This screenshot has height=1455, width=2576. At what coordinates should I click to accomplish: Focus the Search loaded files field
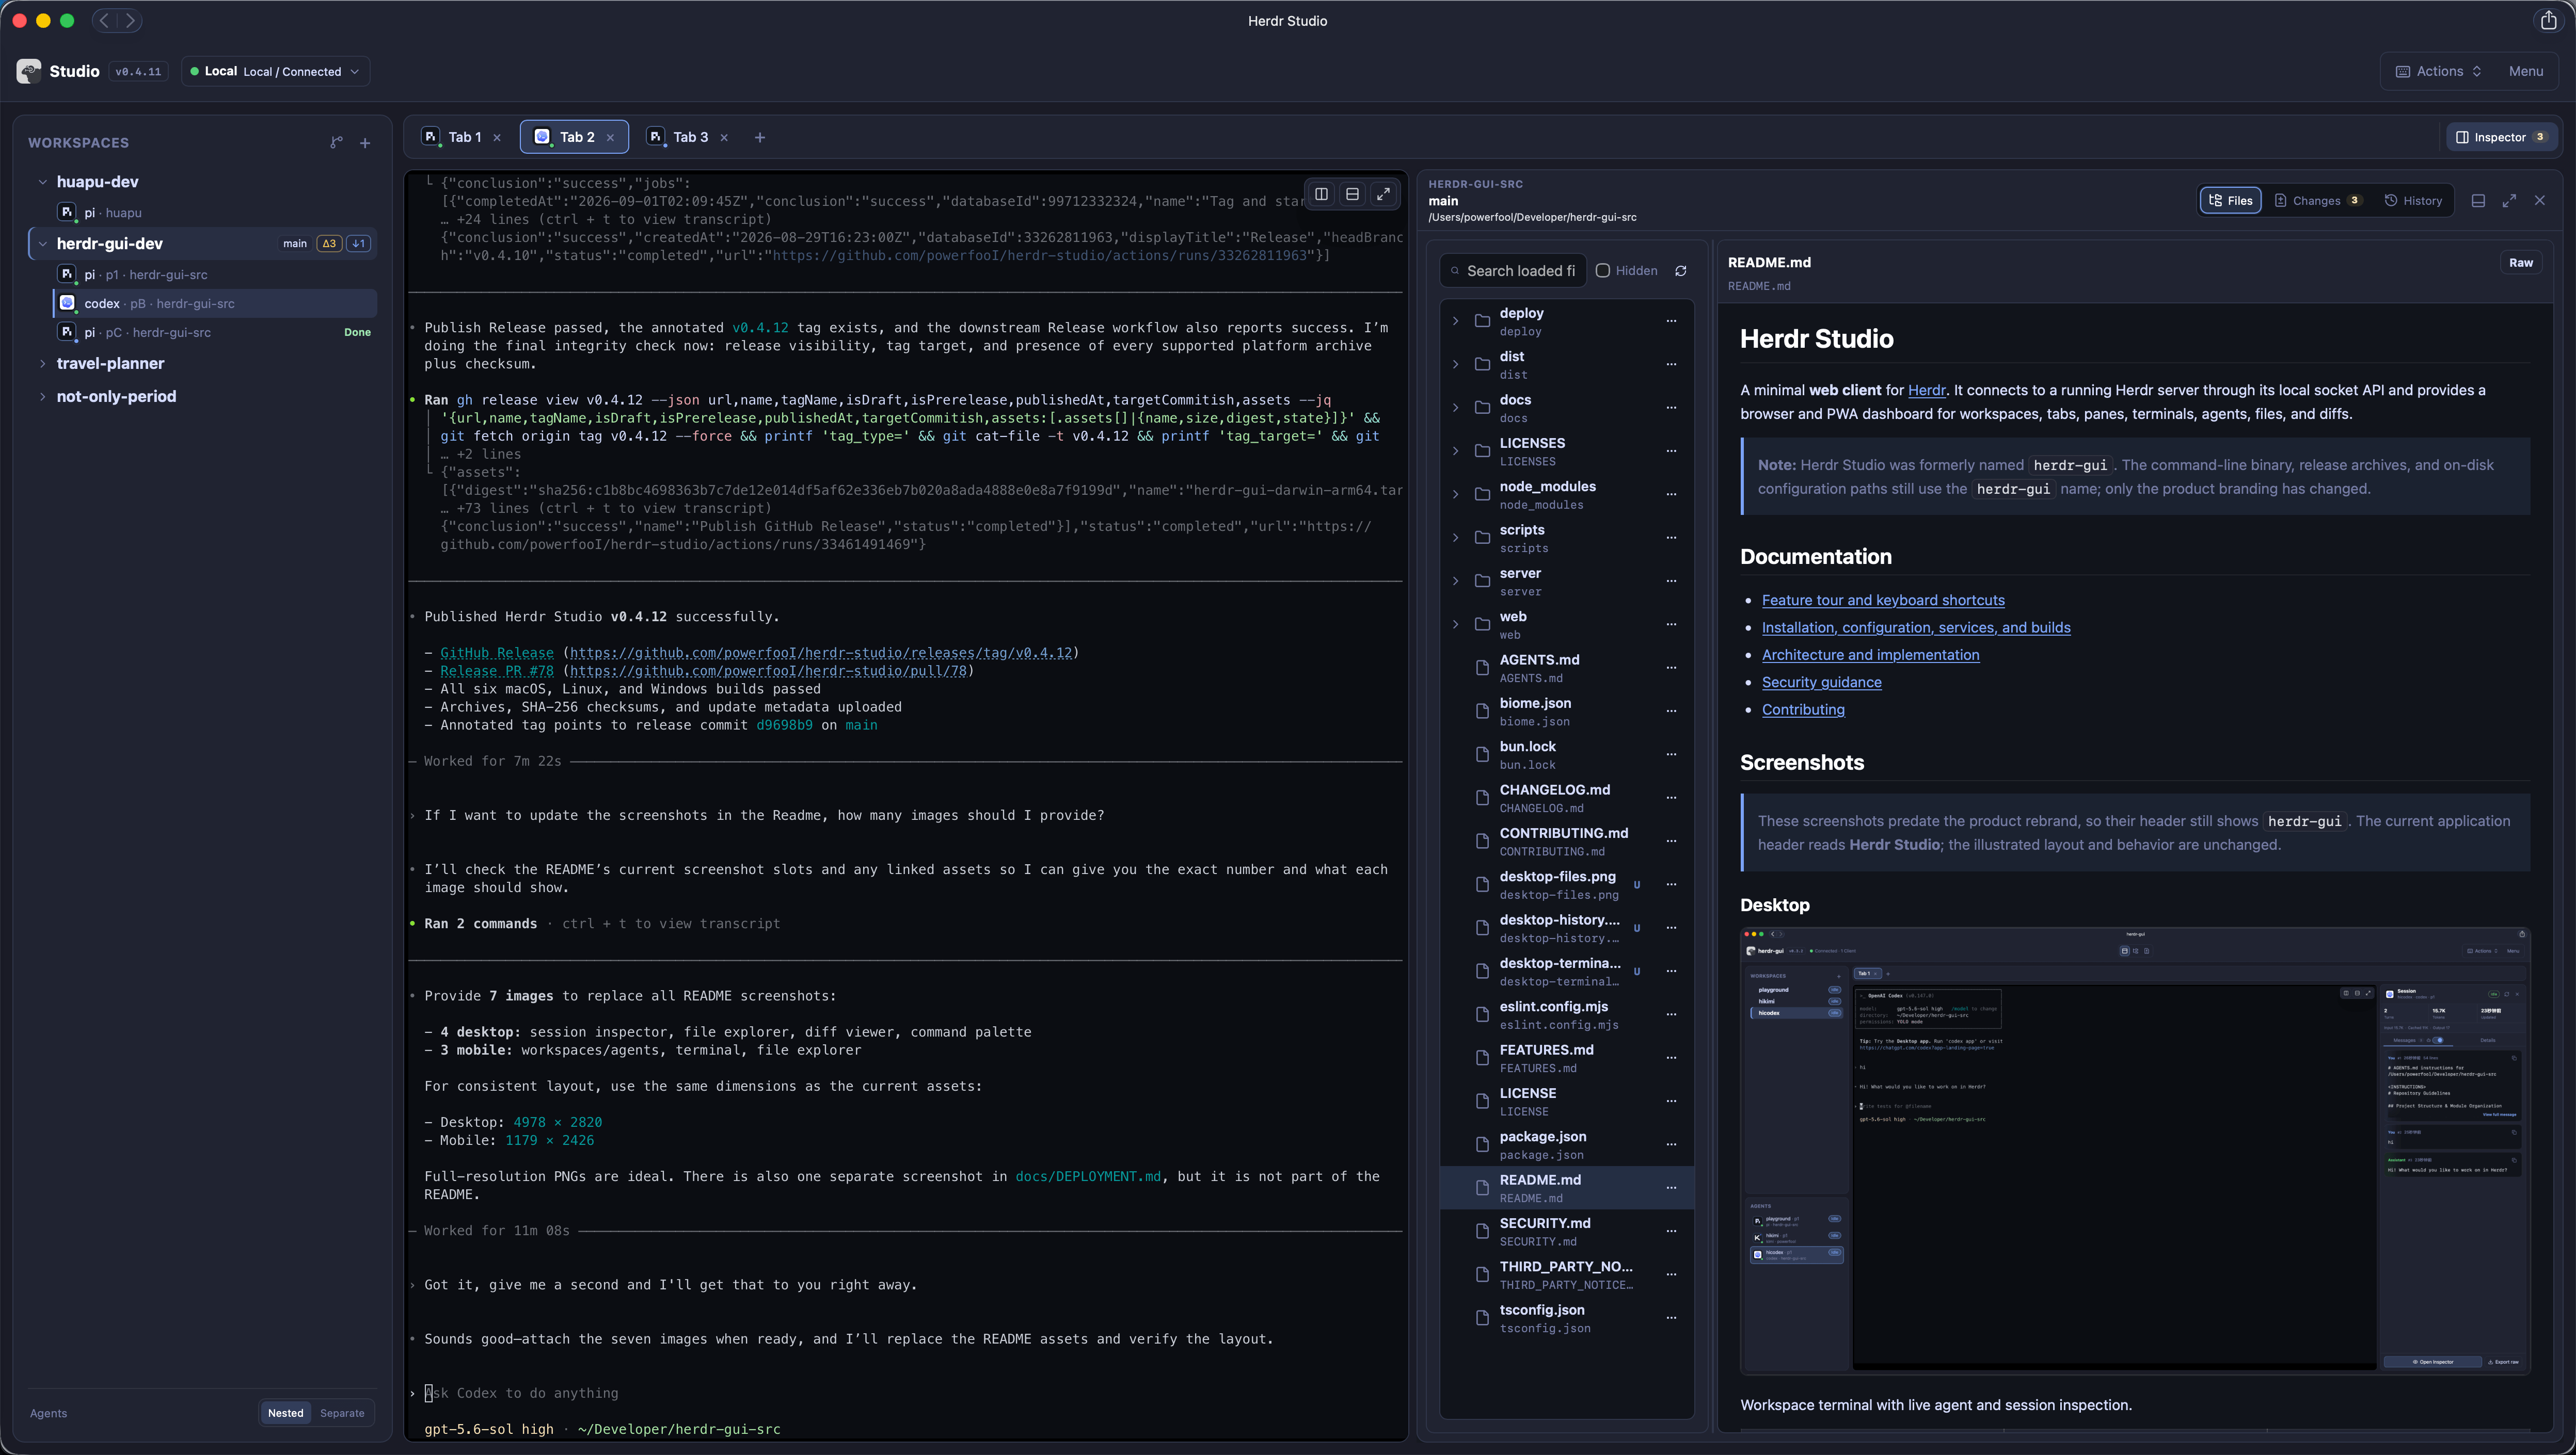click(1513, 271)
